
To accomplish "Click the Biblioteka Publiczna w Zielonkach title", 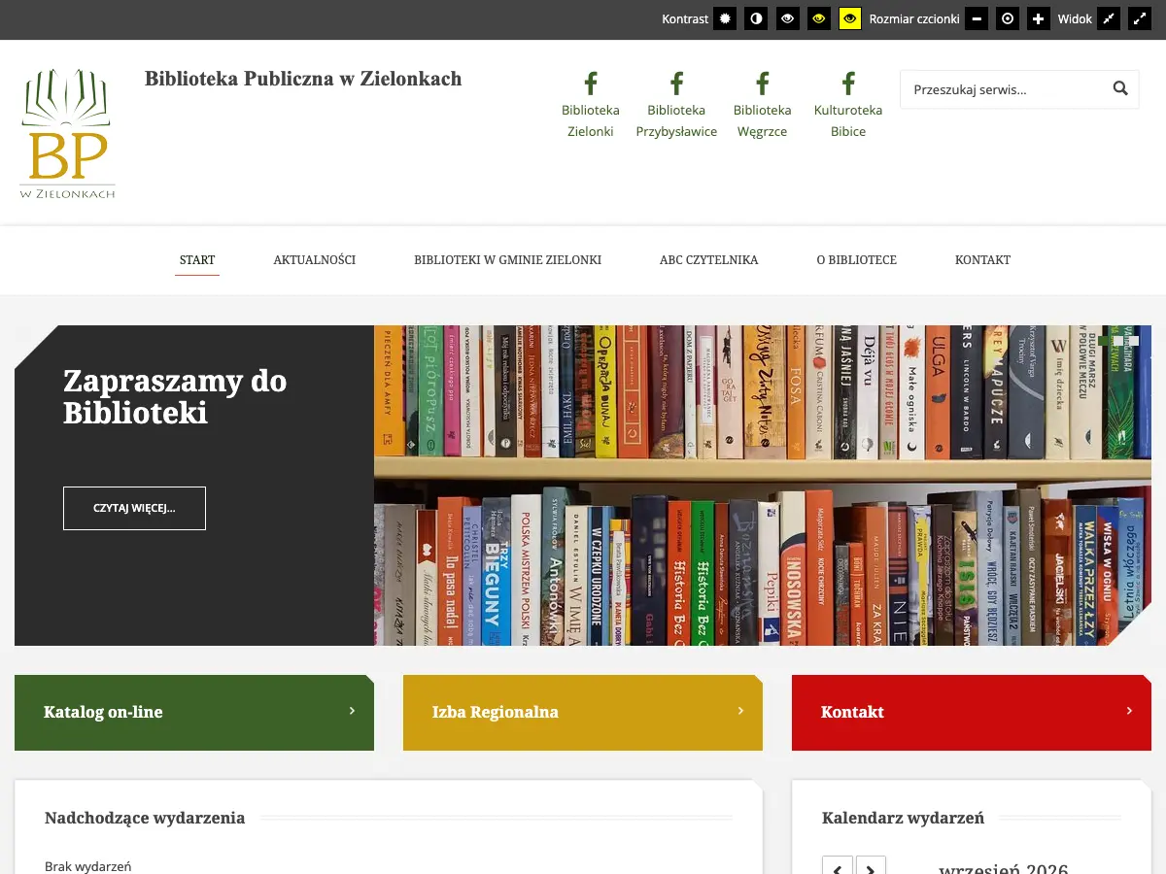I will coord(303,79).
